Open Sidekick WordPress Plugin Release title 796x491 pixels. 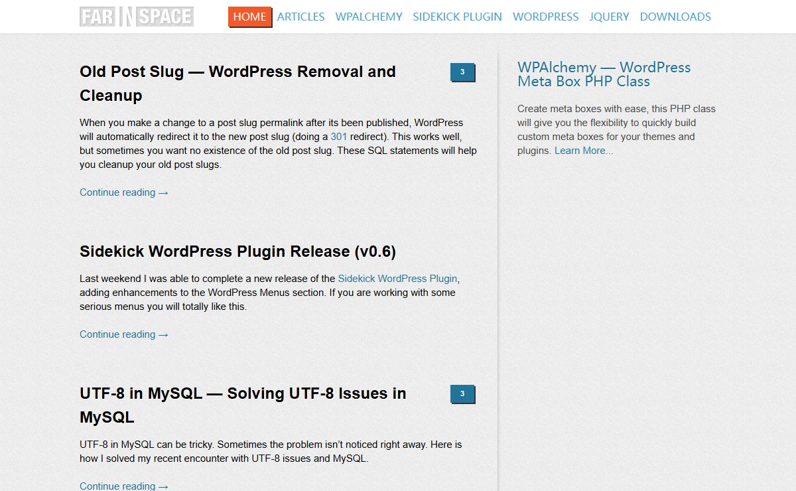click(x=237, y=251)
